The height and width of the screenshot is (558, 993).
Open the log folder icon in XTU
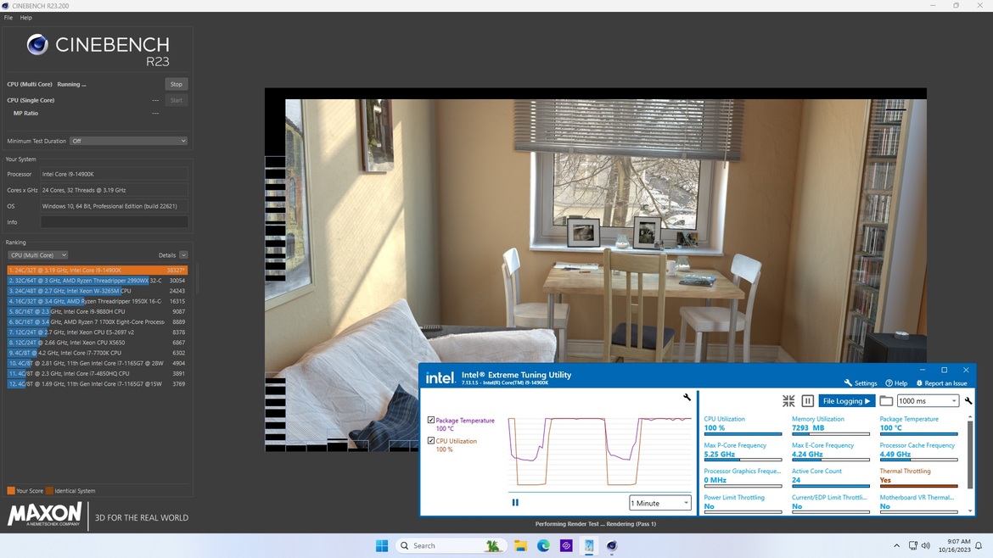886,400
